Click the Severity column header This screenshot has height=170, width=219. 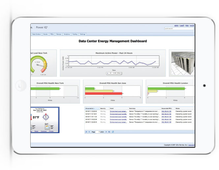(103, 108)
